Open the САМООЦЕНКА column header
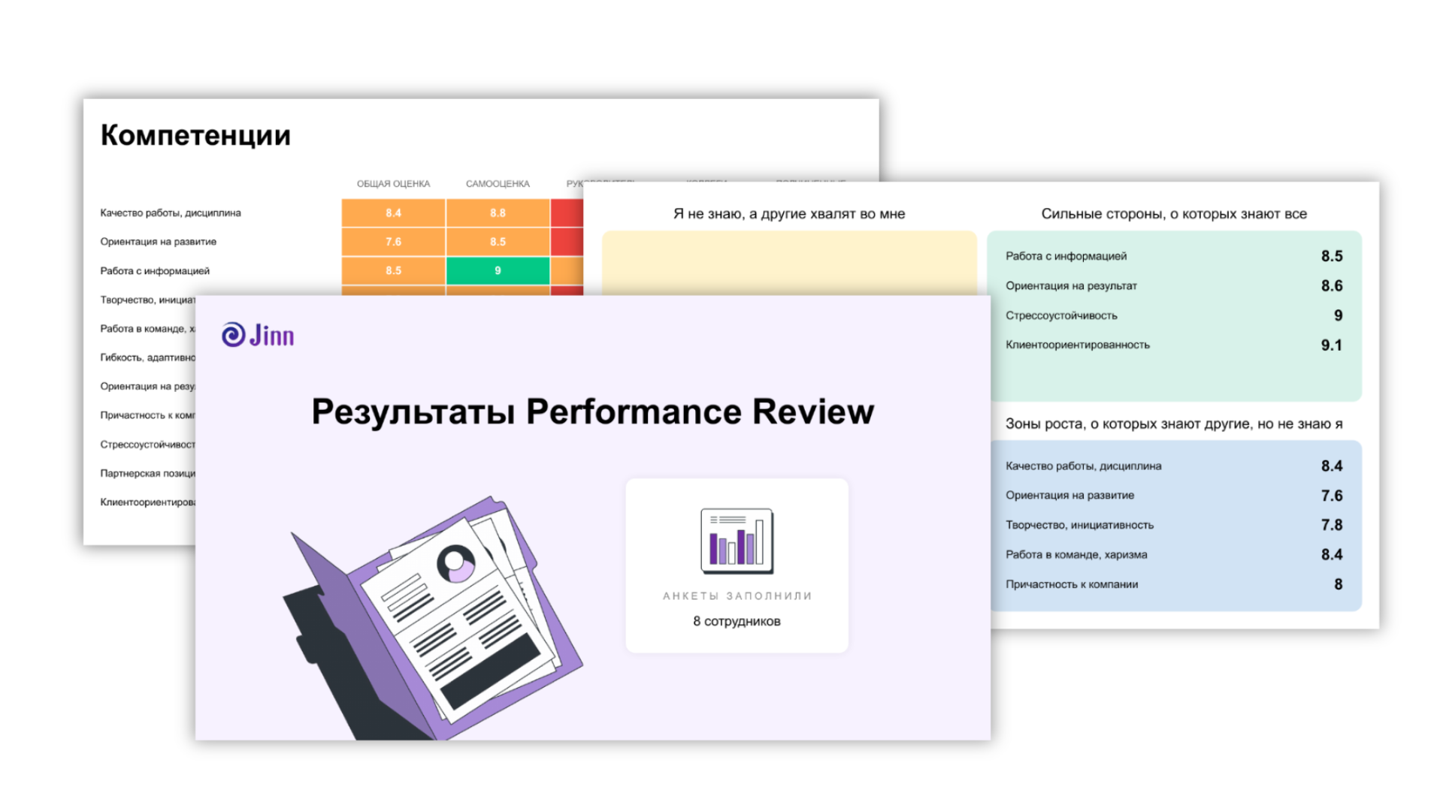 [498, 182]
